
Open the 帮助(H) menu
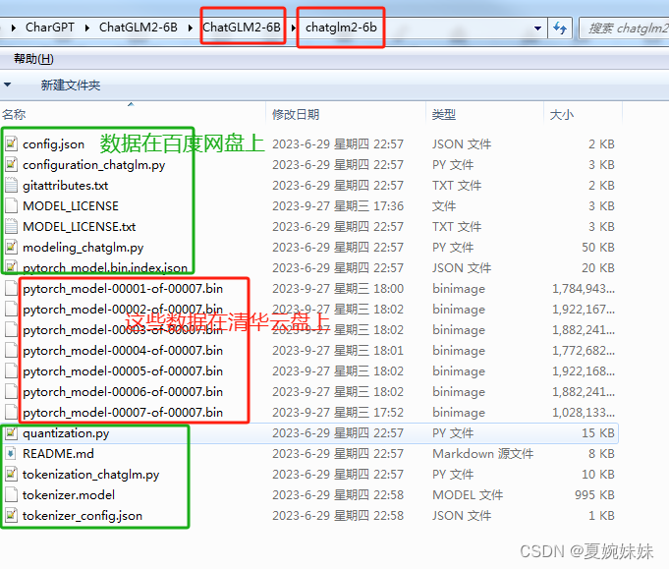click(x=33, y=59)
